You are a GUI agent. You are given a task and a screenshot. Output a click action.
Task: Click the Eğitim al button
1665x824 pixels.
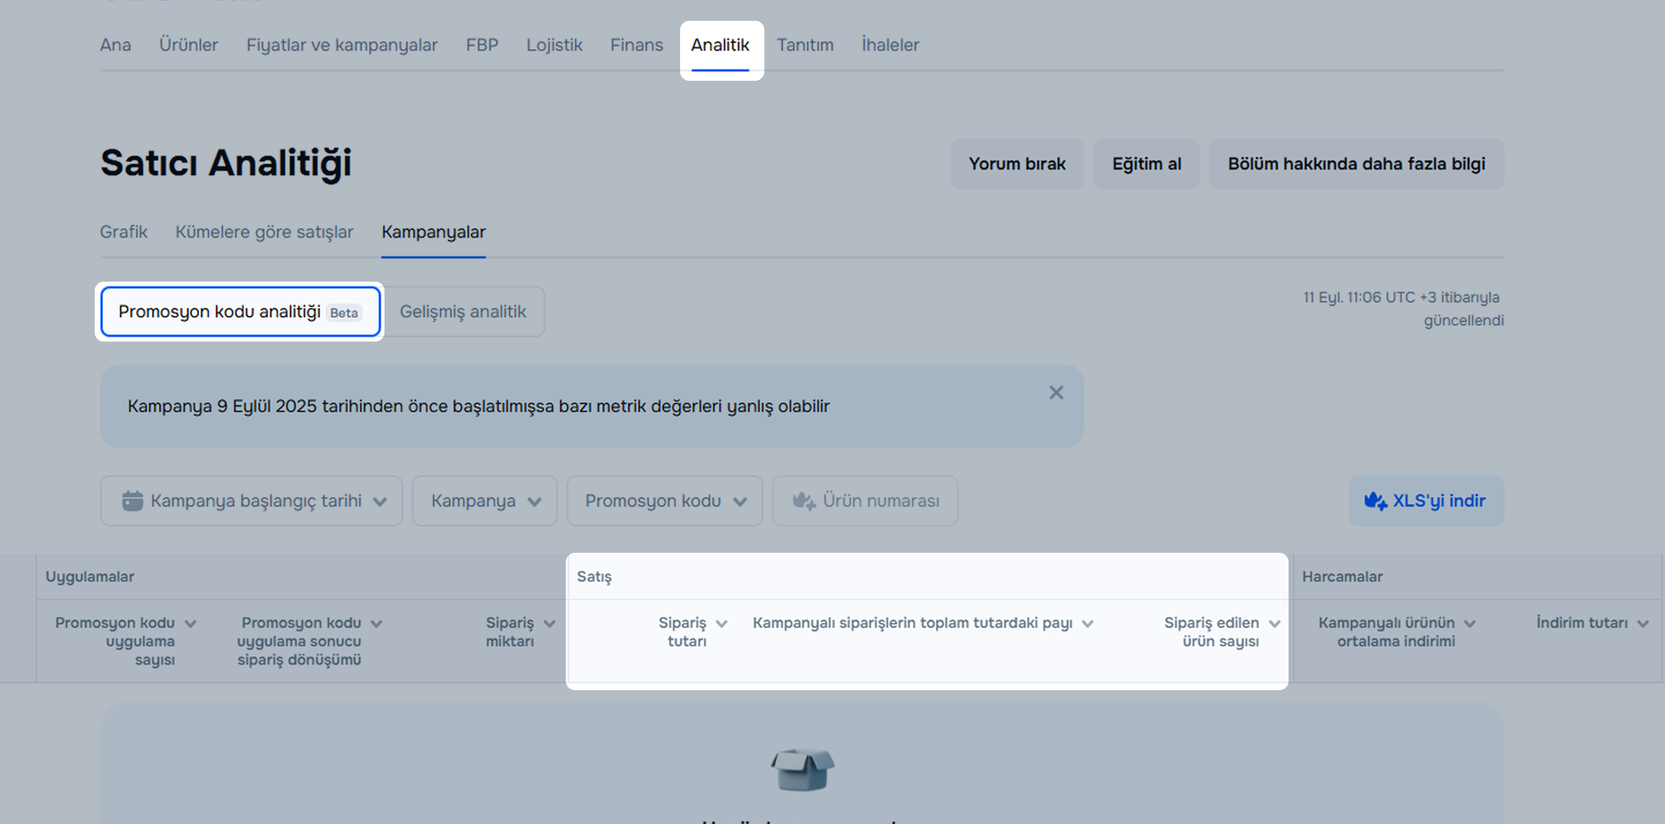coord(1145,164)
